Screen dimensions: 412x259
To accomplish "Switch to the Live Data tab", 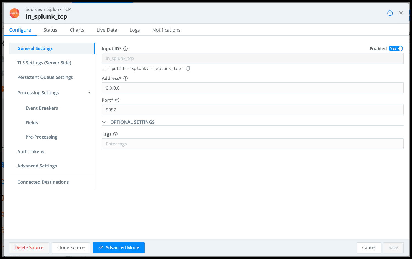I will click(x=107, y=30).
